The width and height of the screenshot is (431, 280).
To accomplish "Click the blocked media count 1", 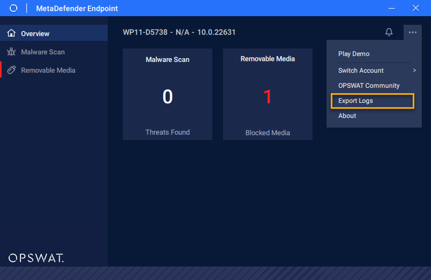I will coord(267,97).
